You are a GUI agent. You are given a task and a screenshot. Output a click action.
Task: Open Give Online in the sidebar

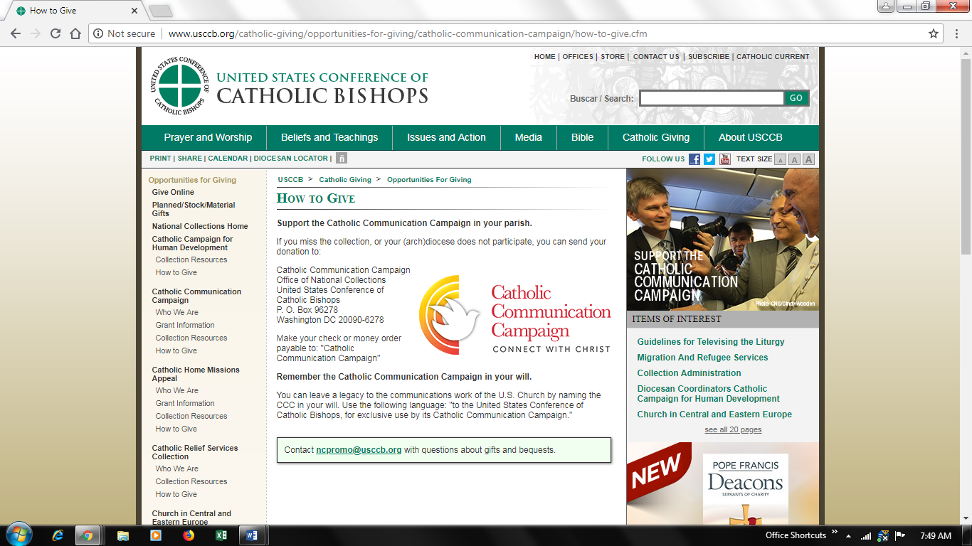point(173,192)
